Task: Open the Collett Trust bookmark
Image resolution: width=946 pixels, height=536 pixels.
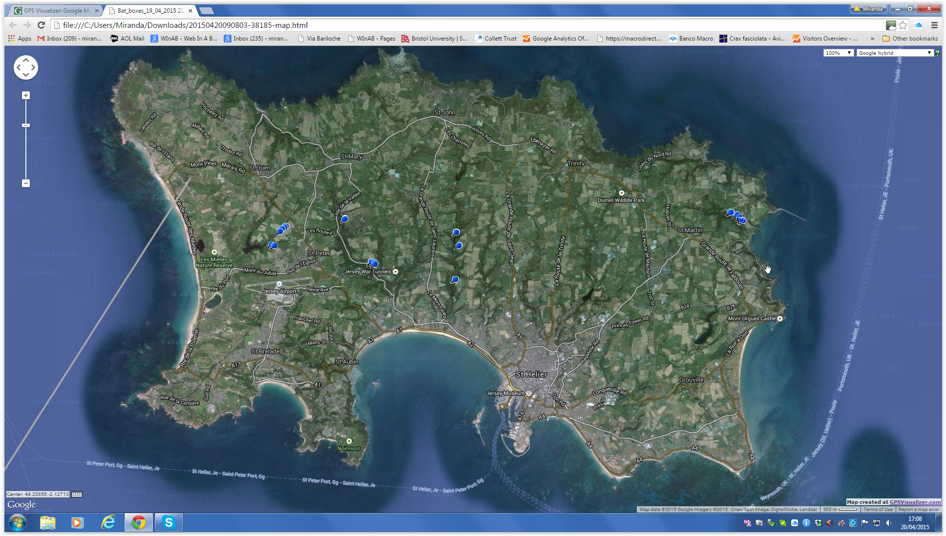Action: coord(496,39)
